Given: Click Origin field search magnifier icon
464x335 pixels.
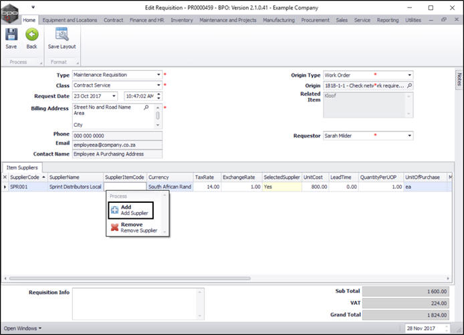Looking at the screenshot, I should tap(409, 85).
